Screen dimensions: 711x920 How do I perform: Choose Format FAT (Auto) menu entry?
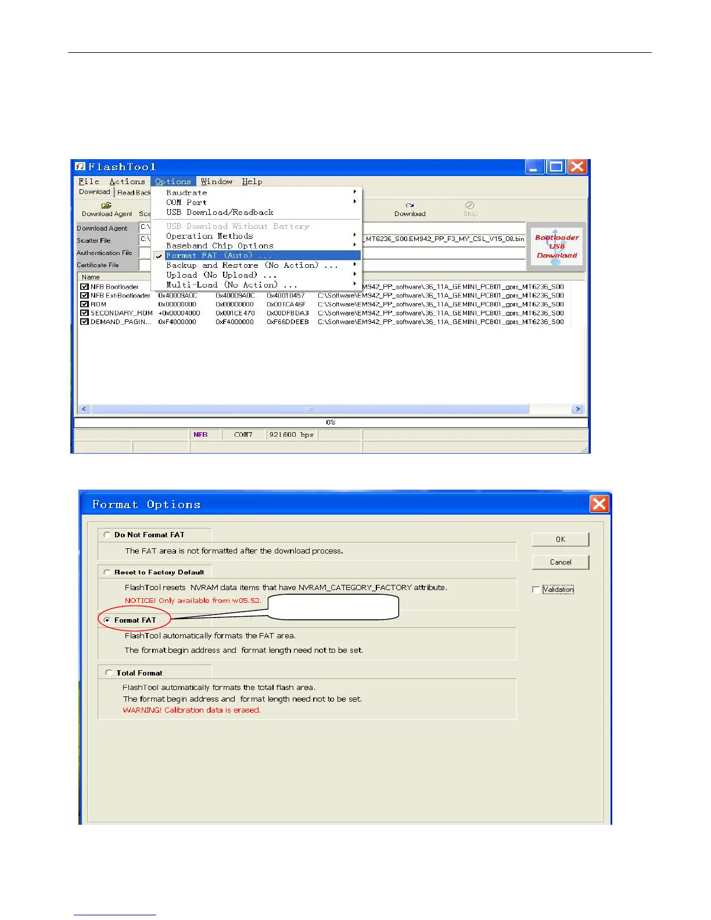pos(256,256)
